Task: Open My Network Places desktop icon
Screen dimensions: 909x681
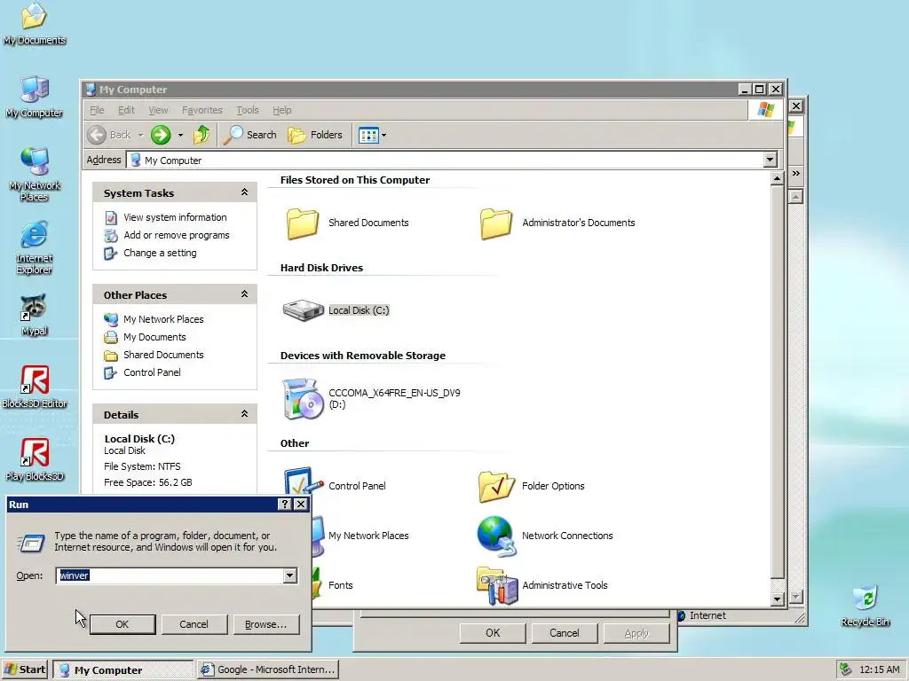Action: (x=35, y=175)
